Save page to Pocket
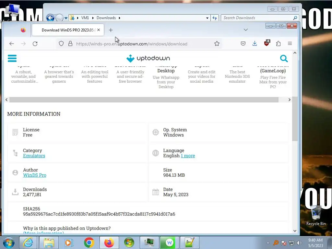Viewport: 332px width, 249px height. point(243,44)
